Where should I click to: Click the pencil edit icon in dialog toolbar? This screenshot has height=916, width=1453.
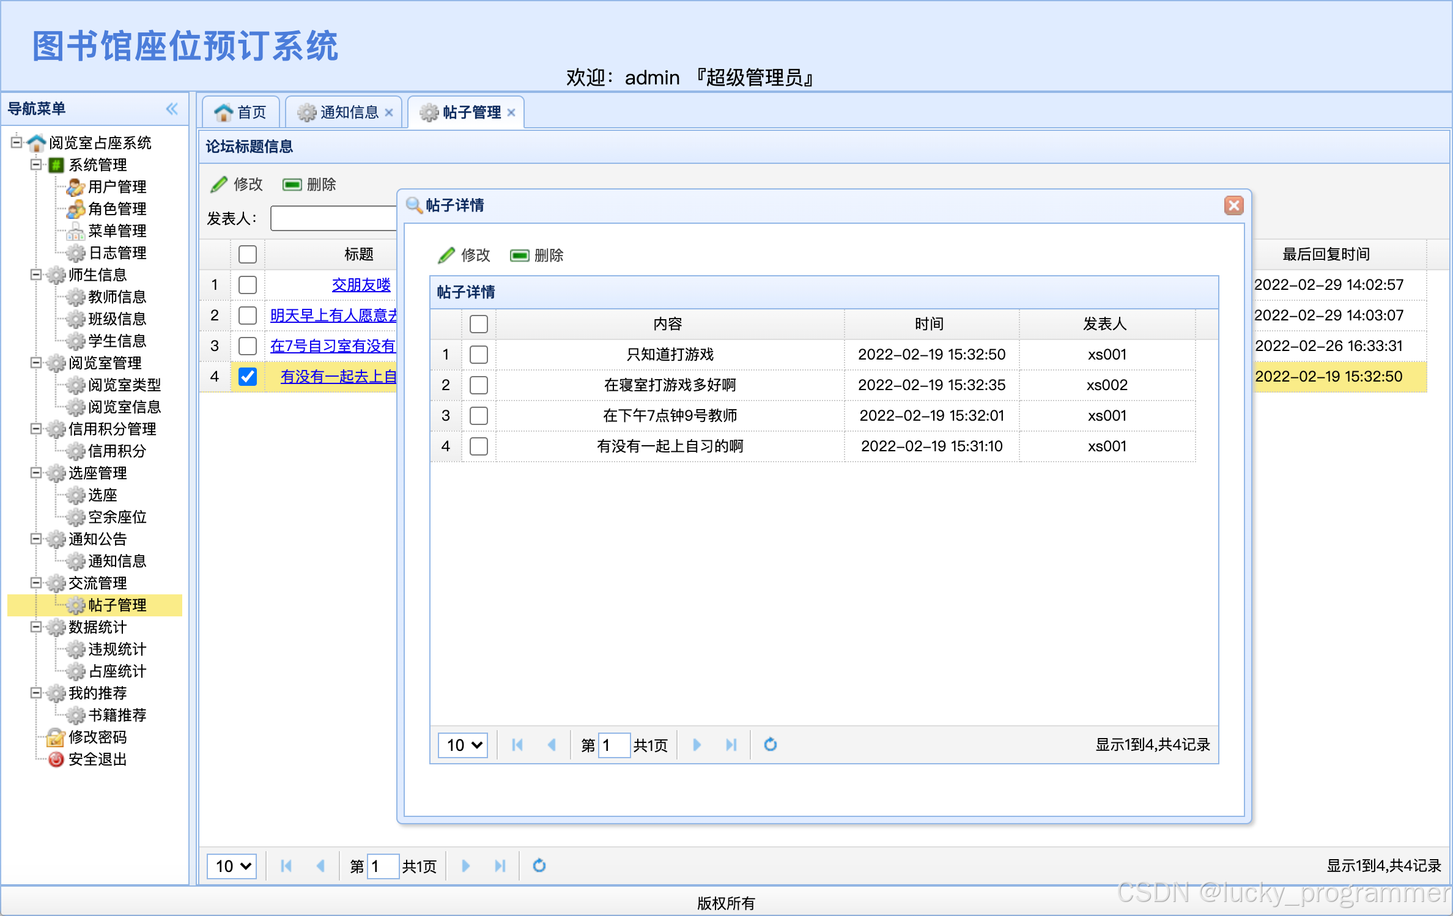[446, 255]
